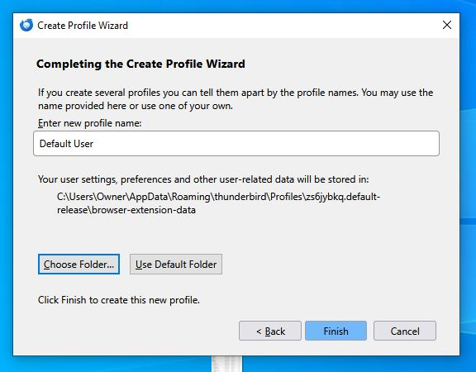Screen dimensions: 476x372
Task: Go back with the Back button
Action: click(x=270, y=331)
